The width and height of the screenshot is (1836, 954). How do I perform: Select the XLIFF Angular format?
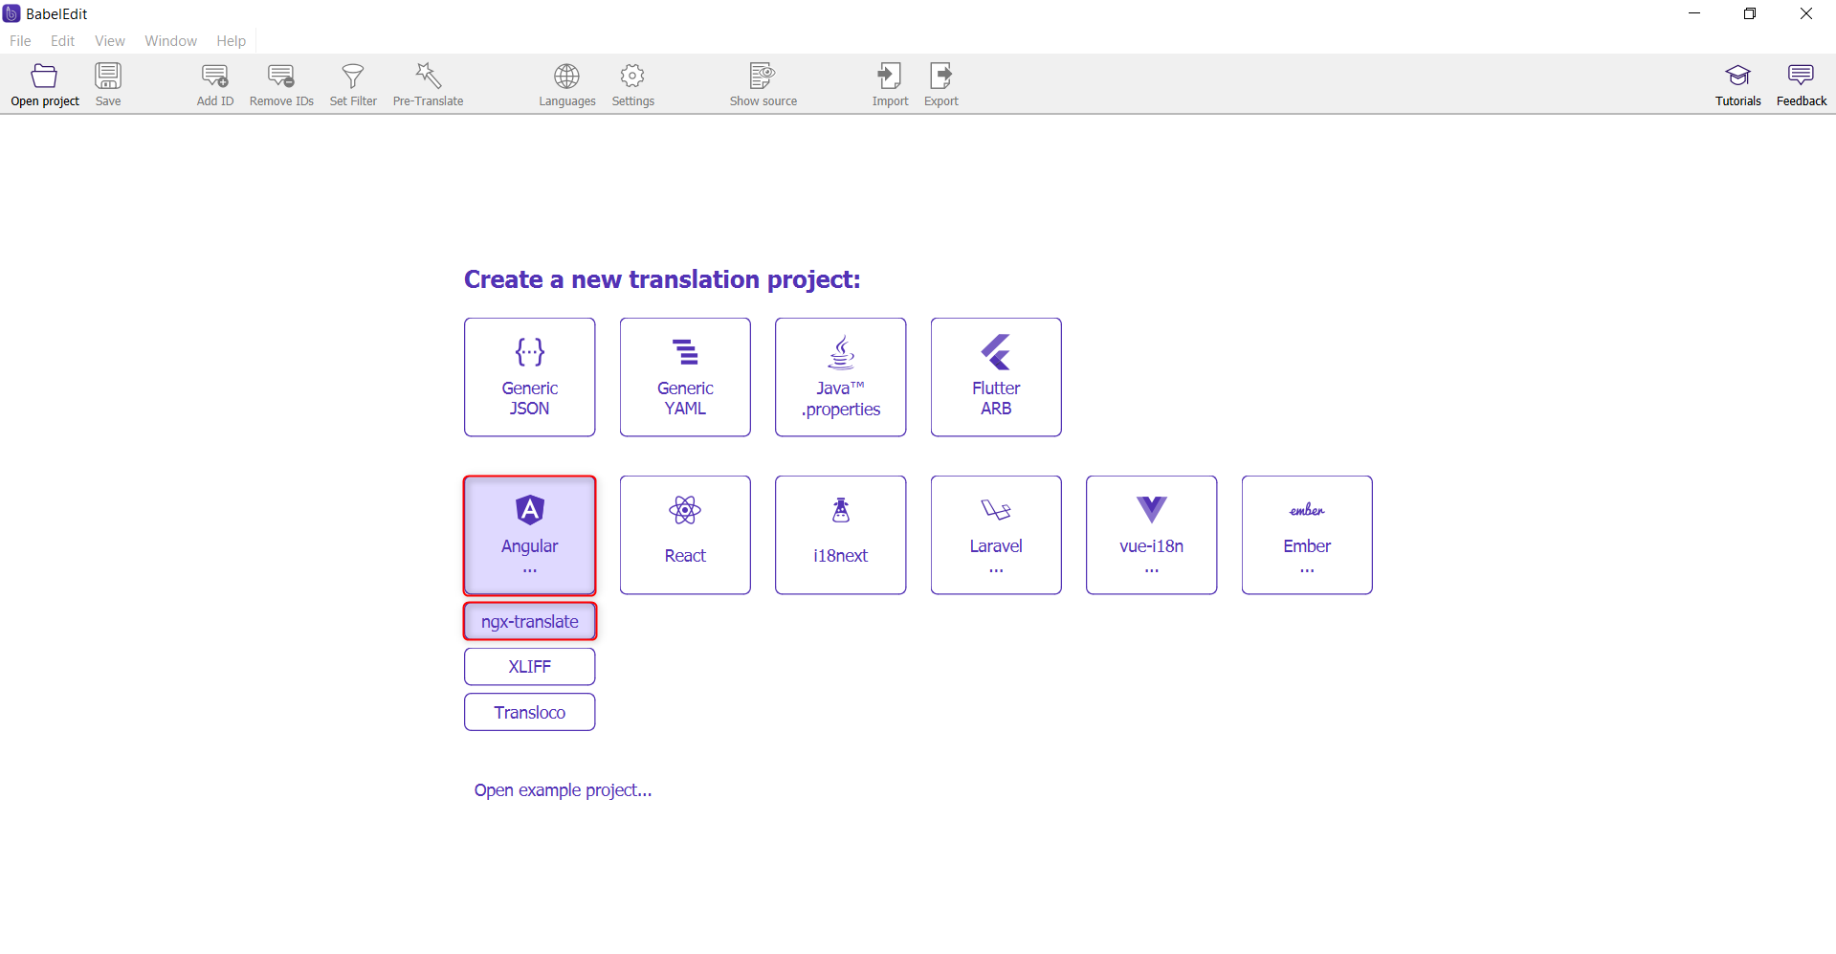530,667
